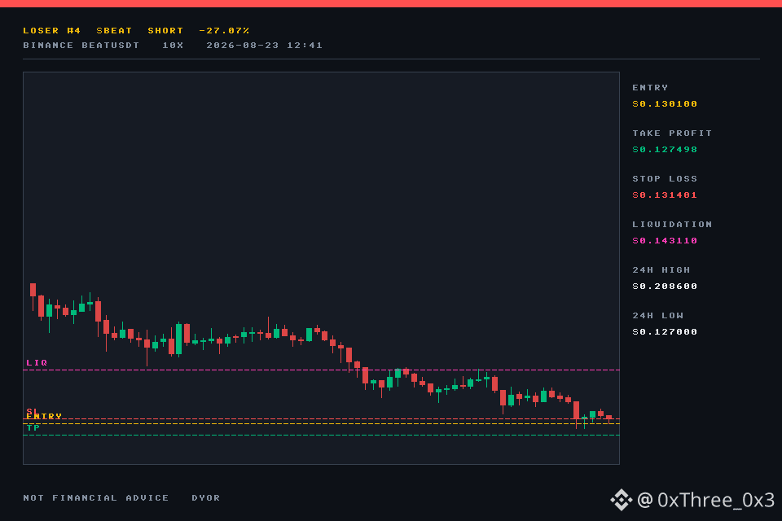Click the NOT FINANCIAL ADVICE disclaimer
This screenshot has width=782, height=521.
[x=96, y=498]
